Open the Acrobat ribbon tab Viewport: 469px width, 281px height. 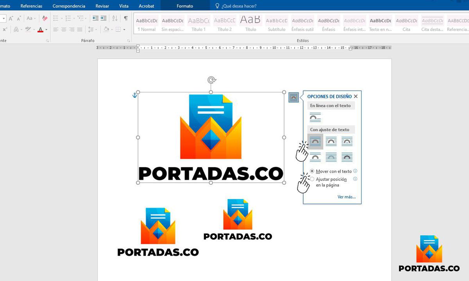tap(147, 6)
